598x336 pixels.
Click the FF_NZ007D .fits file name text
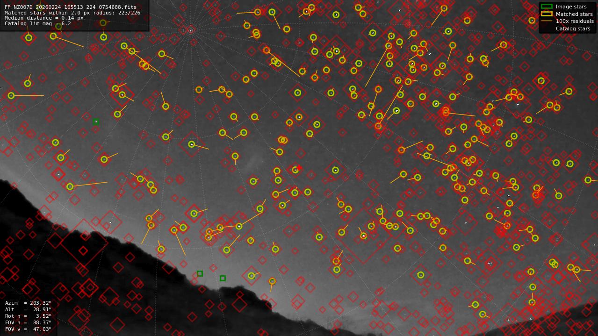click(x=71, y=7)
